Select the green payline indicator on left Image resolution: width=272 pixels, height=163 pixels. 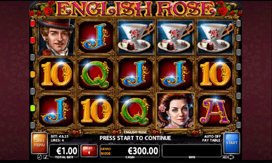pyautogui.click(x=33, y=108)
